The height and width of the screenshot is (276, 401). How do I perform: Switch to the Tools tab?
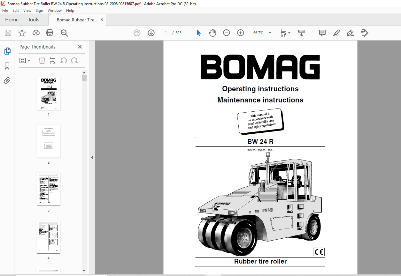(34, 20)
